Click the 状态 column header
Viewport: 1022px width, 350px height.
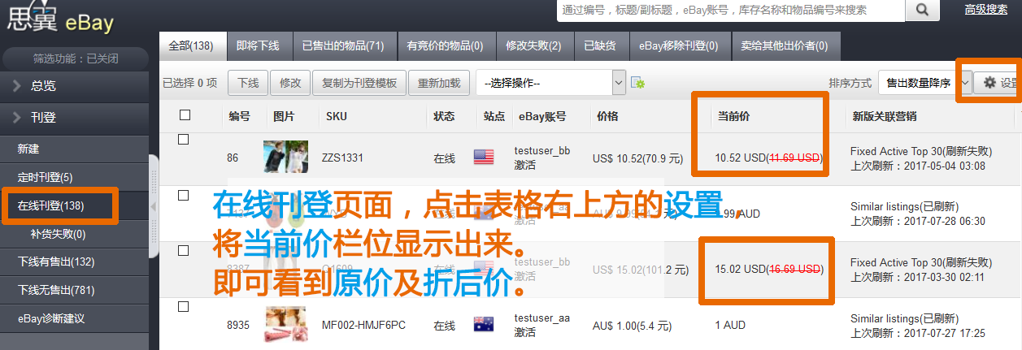click(x=444, y=116)
